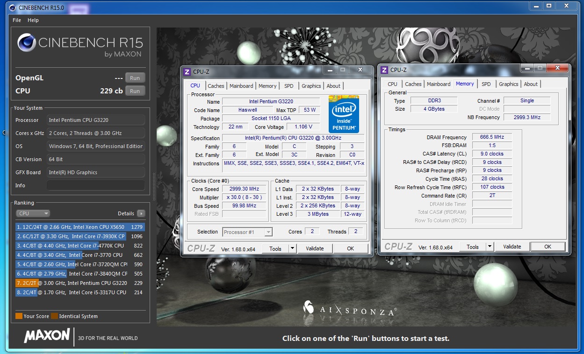The image size is (584, 354).
Task: Open the ranking CPU dropdown
Action: point(33,213)
